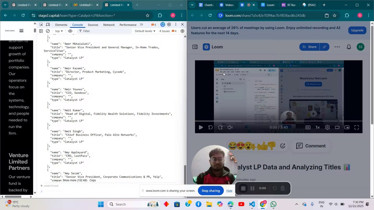Toggle live expression eye icon in console

click(70, 31)
